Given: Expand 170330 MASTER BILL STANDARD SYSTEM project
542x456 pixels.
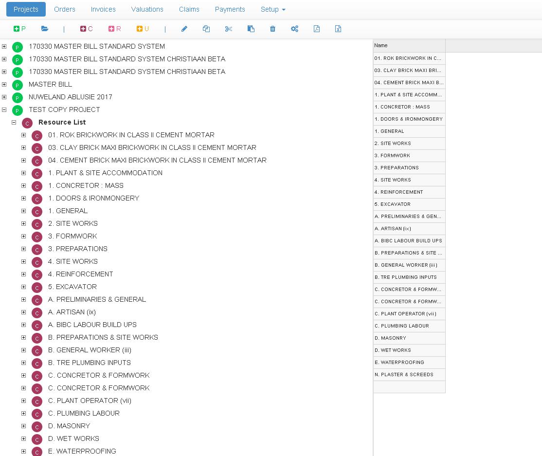Looking at the screenshot, I should [x=4, y=46].
